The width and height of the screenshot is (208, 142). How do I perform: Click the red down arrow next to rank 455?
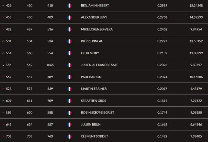[x=3, y=17]
